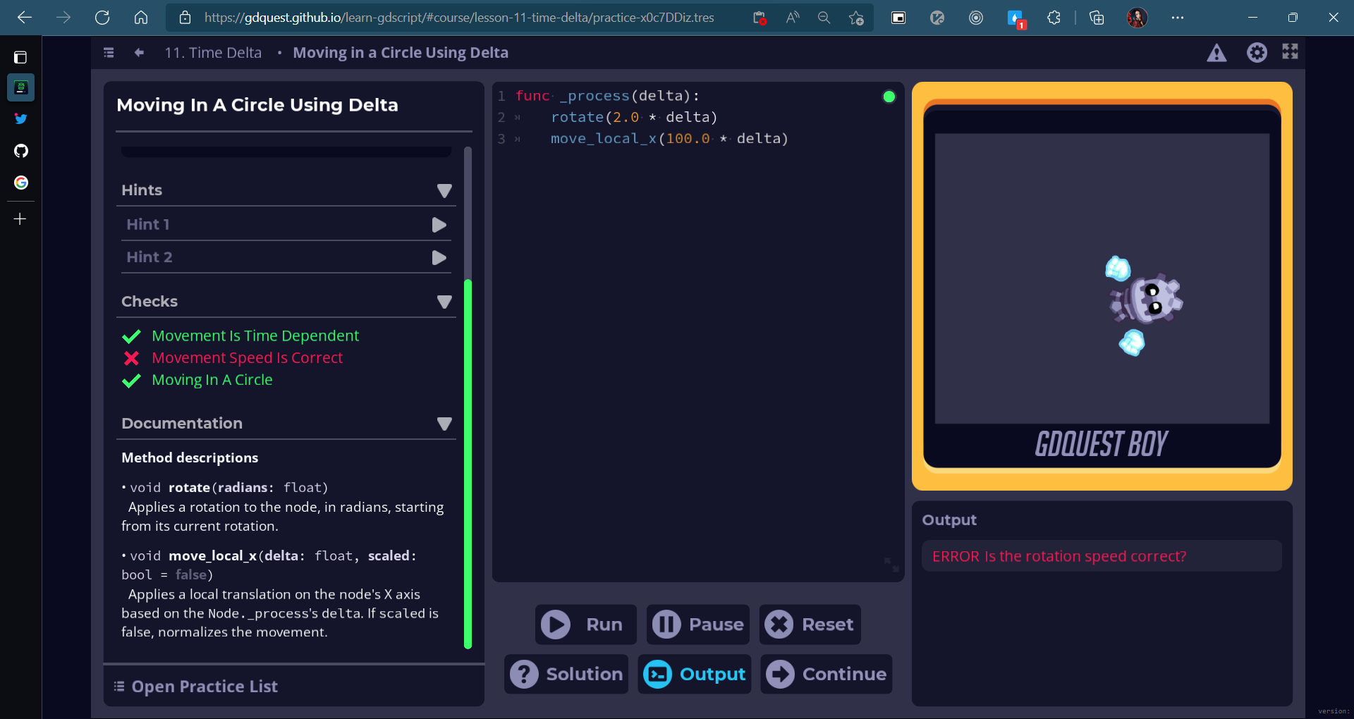
Task: Open the practice list menu icon
Action: tap(109, 52)
